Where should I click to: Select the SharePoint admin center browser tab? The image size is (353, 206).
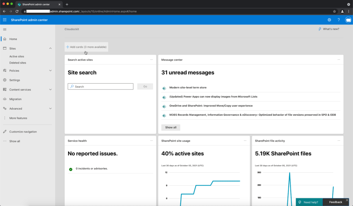click(x=39, y=4)
